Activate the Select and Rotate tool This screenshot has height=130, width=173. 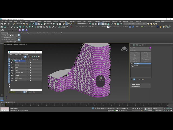click(x=39, y=24)
